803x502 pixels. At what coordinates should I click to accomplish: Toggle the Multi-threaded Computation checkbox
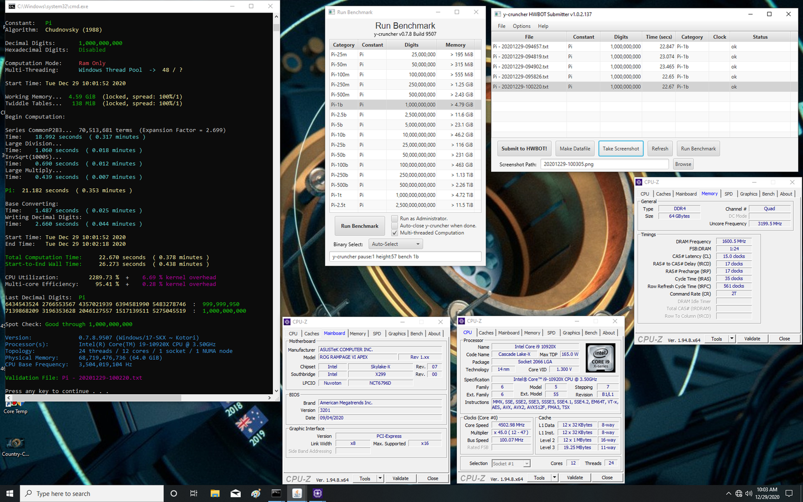click(395, 233)
